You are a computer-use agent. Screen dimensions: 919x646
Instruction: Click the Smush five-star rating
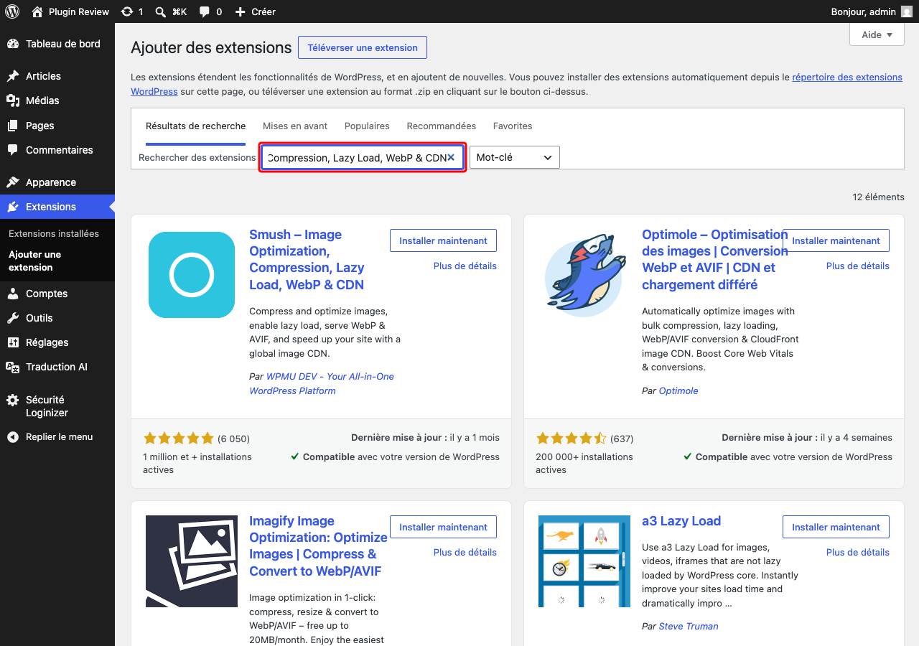[x=179, y=438]
